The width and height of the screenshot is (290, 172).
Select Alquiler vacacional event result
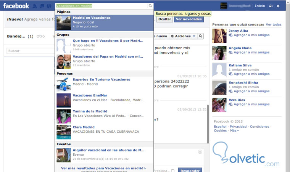(104, 155)
